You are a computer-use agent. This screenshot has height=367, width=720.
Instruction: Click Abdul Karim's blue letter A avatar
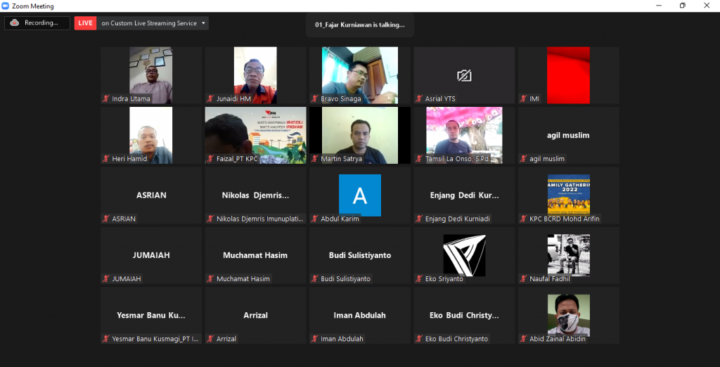tap(360, 194)
